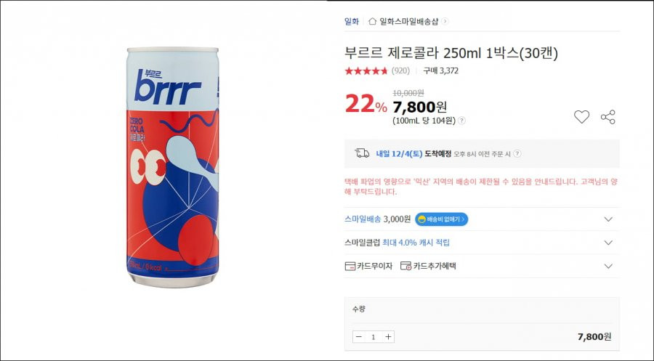Click the brrr zero cola product image
Screen dimensions: 654x361
pyautogui.click(x=173, y=167)
